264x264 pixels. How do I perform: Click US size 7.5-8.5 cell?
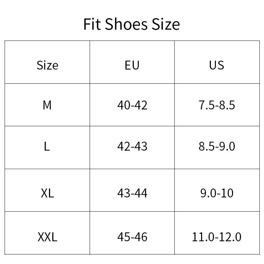coord(217,105)
